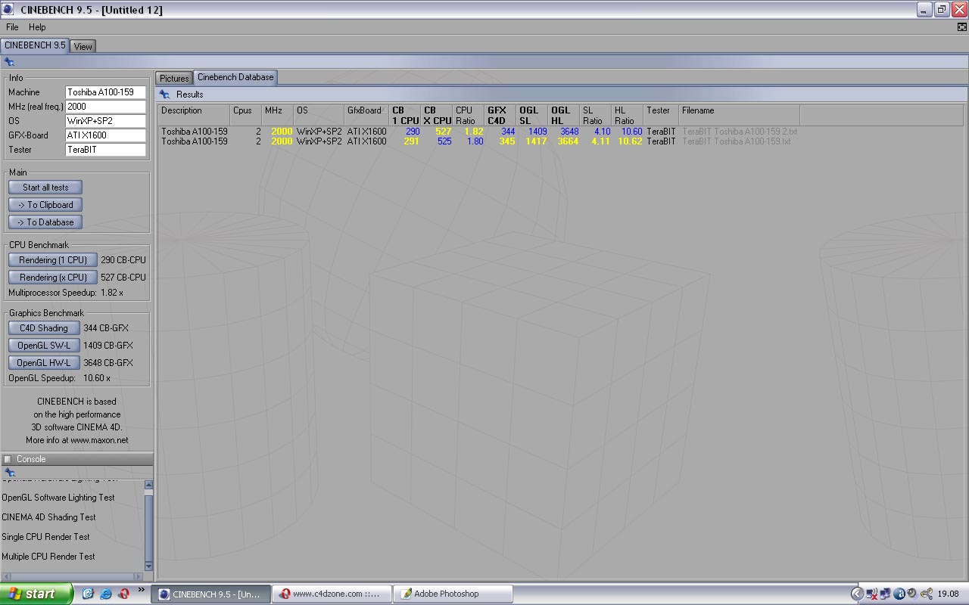Screen dimensions: 969x605
Task: Run the Rendering (1 CPU) benchmark
Action: [53, 260]
